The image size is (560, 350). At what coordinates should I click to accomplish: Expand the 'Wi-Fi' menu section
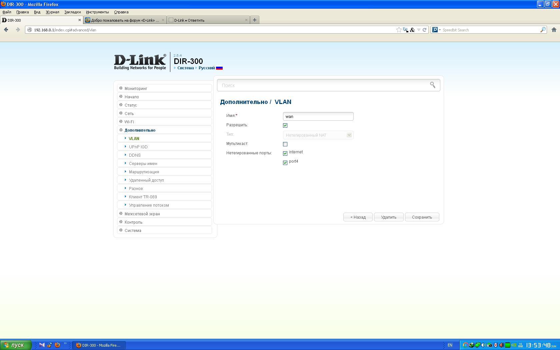point(165,122)
